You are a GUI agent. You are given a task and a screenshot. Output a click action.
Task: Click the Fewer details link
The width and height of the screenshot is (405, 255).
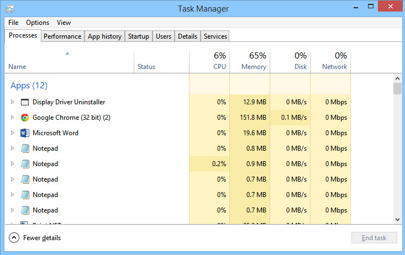pos(42,238)
